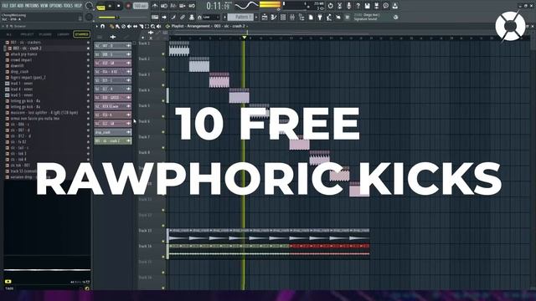Click the step editing brush icon

click(173, 17)
